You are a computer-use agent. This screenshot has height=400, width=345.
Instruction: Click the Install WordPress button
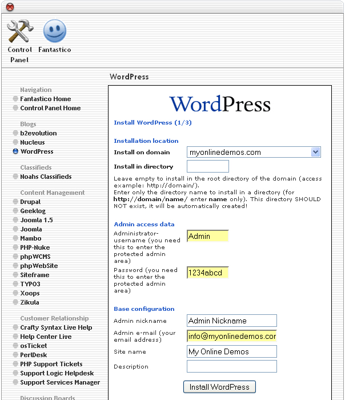[x=219, y=387]
